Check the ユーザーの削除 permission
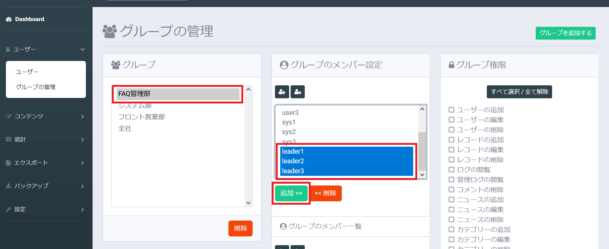The image size is (609, 249). pos(451,130)
